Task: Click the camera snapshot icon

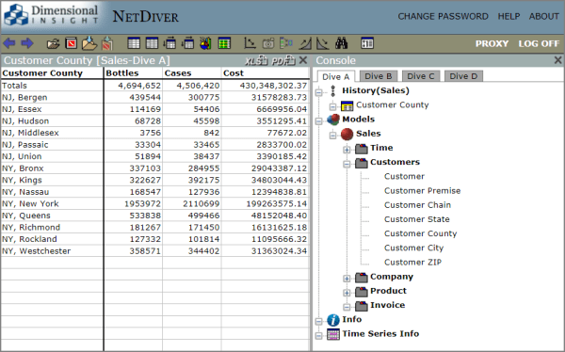Action: 268,43
